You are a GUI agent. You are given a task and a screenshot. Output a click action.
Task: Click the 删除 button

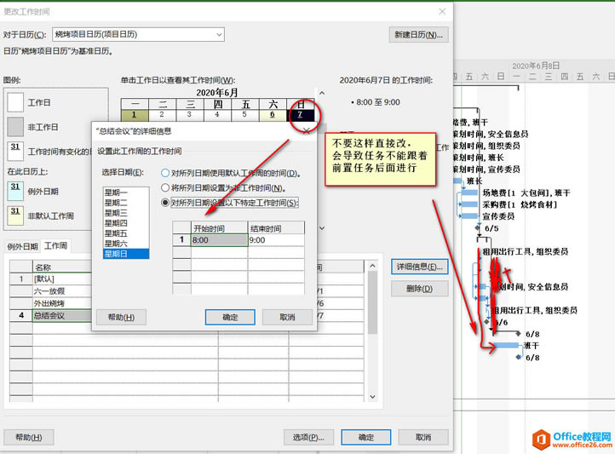point(419,289)
